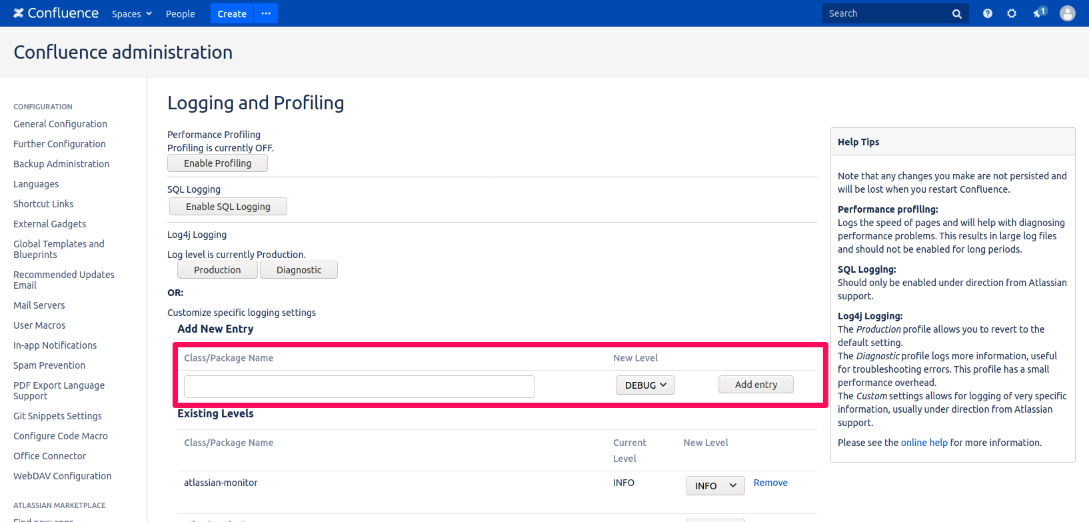1089x522 pixels.
Task: Open the more create options ellipsis
Action: point(266,13)
